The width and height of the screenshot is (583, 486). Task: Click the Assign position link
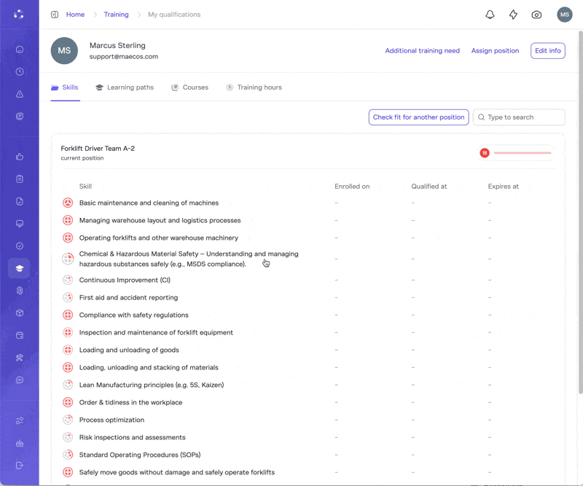495,51
